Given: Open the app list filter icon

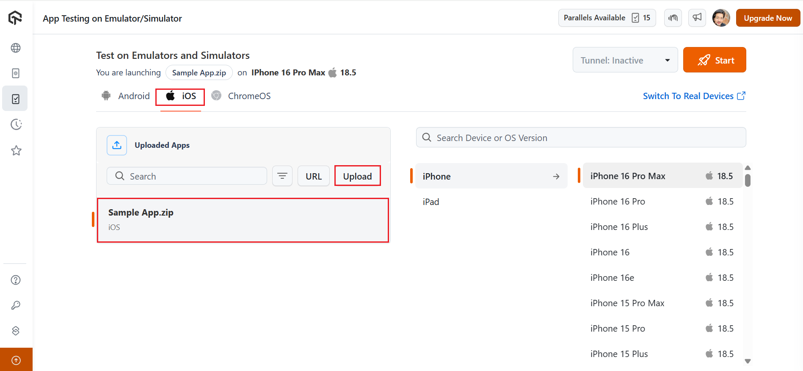Looking at the screenshot, I should [x=282, y=176].
